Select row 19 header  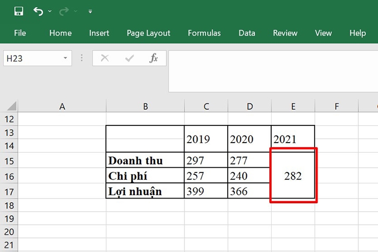click(9, 219)
